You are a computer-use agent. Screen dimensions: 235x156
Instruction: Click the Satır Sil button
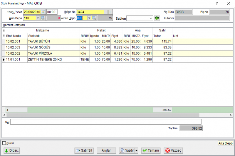(x=84, y=150)
